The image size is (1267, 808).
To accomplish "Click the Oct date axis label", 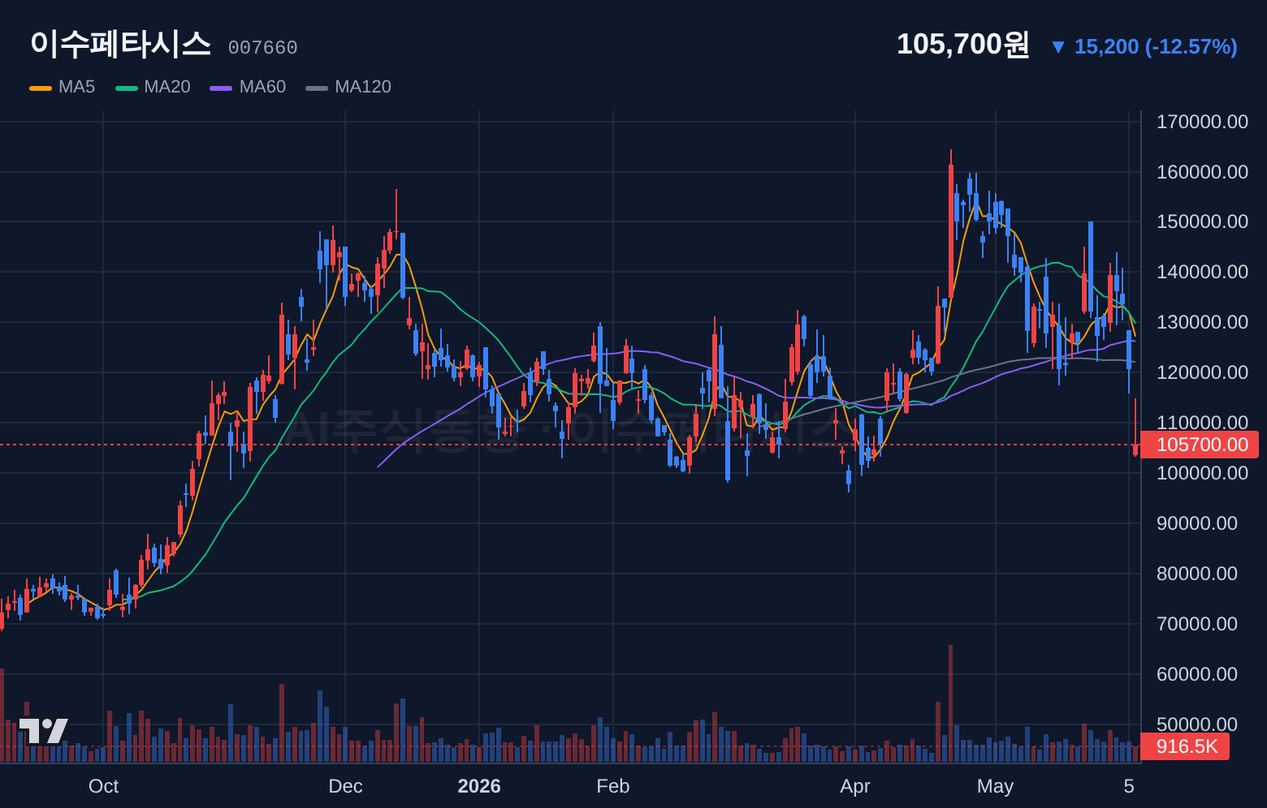I will [x=103, y=786].
